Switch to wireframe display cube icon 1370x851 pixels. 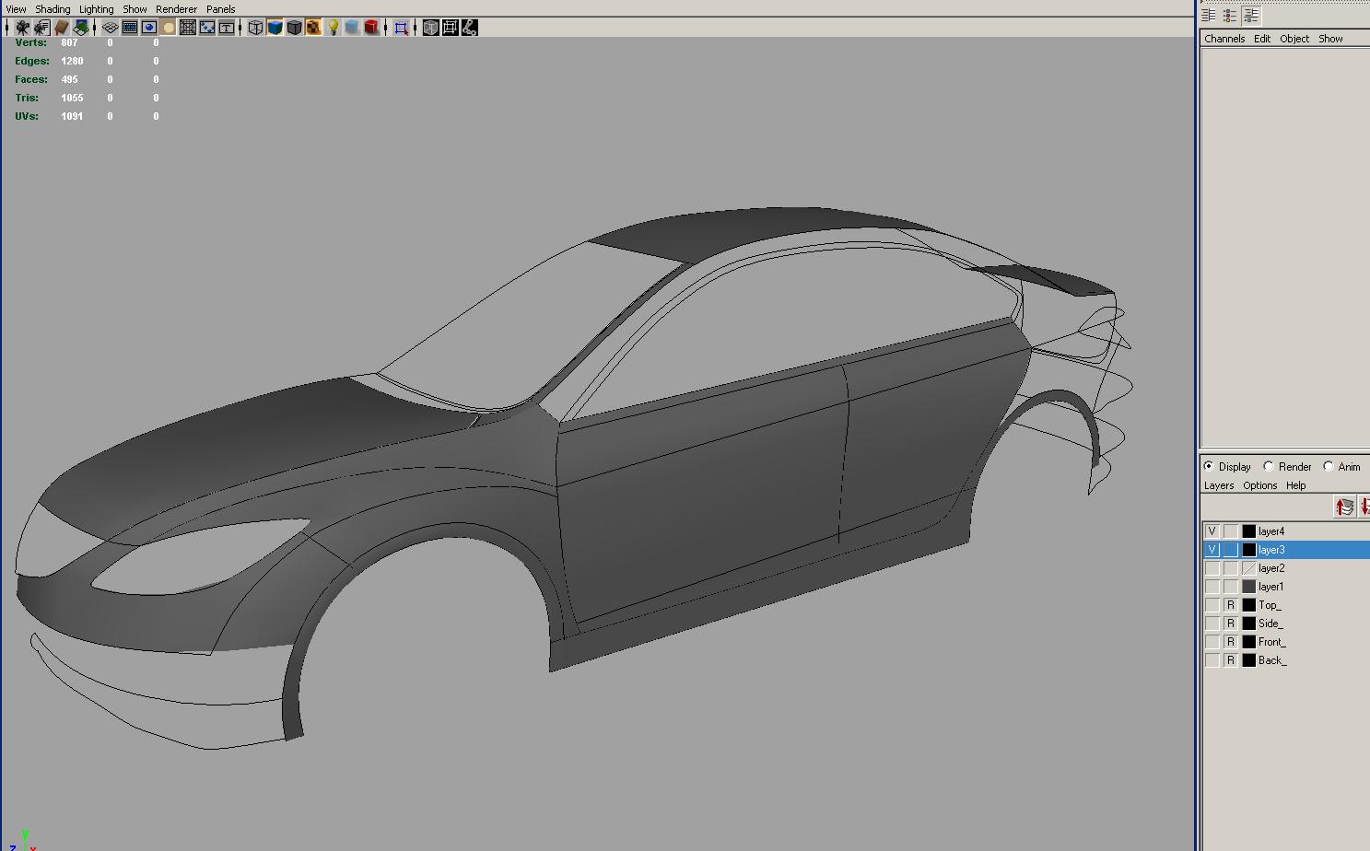pos(255,28)
